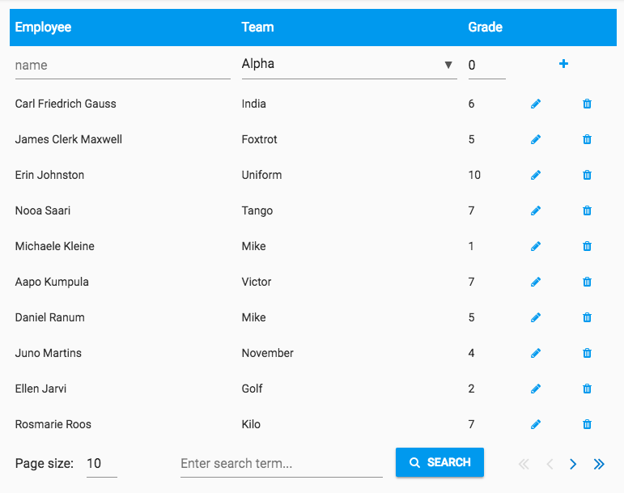Click the search term field
Viewport: 624px width, 493px height.
click(x=281, y=464)
